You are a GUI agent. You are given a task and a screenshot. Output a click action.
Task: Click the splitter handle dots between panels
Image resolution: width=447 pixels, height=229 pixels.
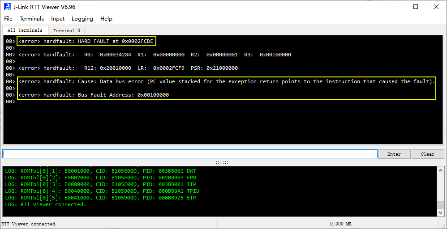point(223,162)
